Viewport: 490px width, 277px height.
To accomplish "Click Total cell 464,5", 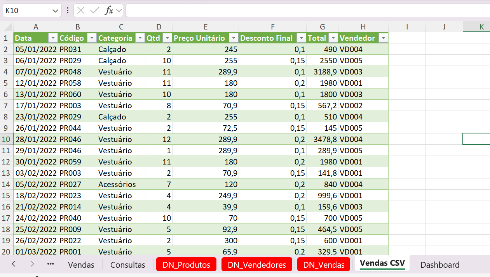I will [x=322, y=229].
